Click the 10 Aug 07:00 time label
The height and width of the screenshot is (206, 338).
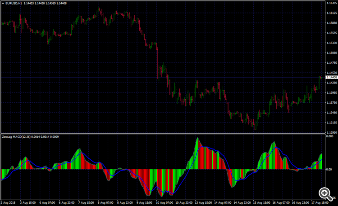164,203
